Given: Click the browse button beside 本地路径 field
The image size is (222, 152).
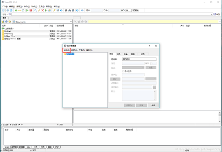Looking at the screenshot, I should [x=154, y=87].
